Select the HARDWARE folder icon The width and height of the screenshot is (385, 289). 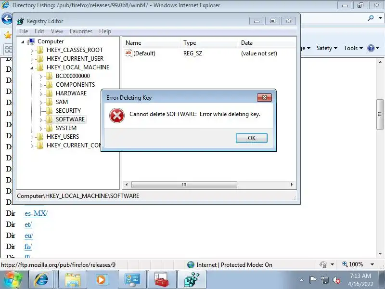click(50, 93)
